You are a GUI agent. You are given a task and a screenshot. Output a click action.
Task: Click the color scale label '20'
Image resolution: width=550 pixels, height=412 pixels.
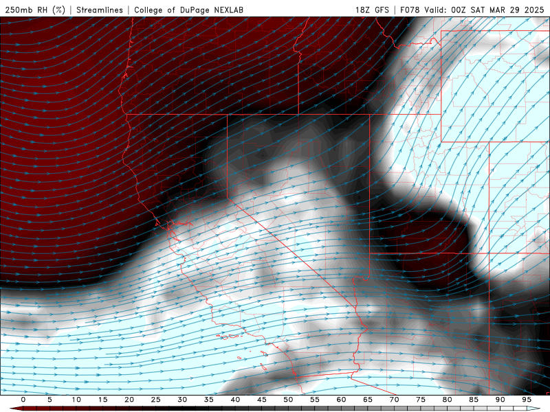129,400
